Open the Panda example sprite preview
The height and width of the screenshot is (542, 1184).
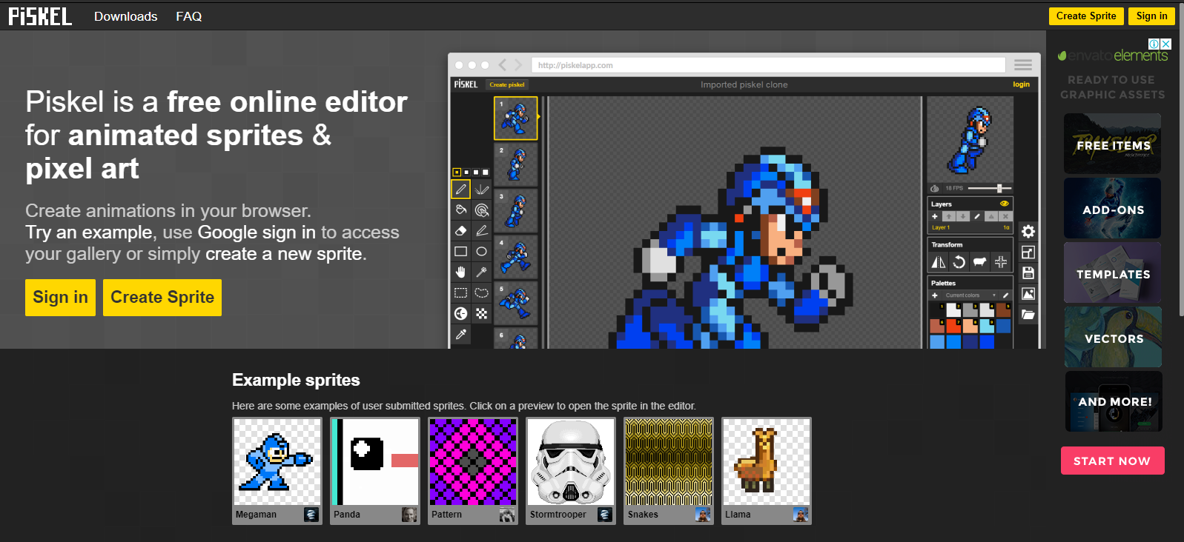pyautogui.click(x=375, y=462)
